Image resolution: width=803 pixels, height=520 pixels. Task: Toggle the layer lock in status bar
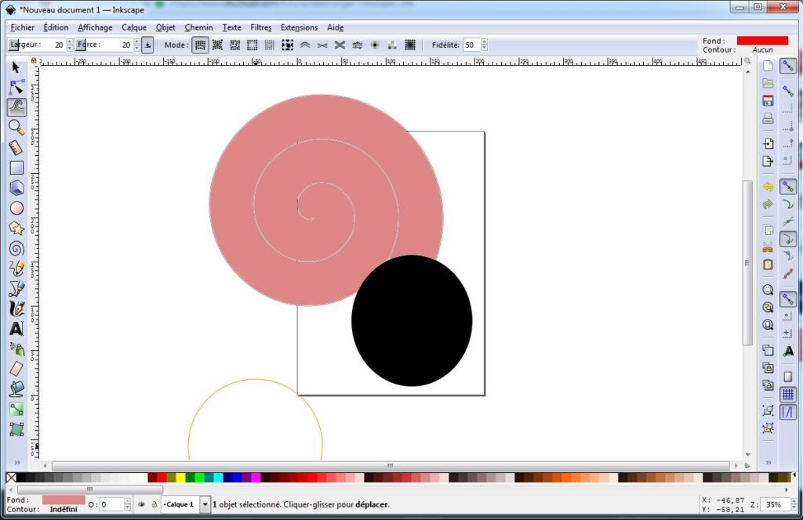pyautogui.click(x=154, y=504)
